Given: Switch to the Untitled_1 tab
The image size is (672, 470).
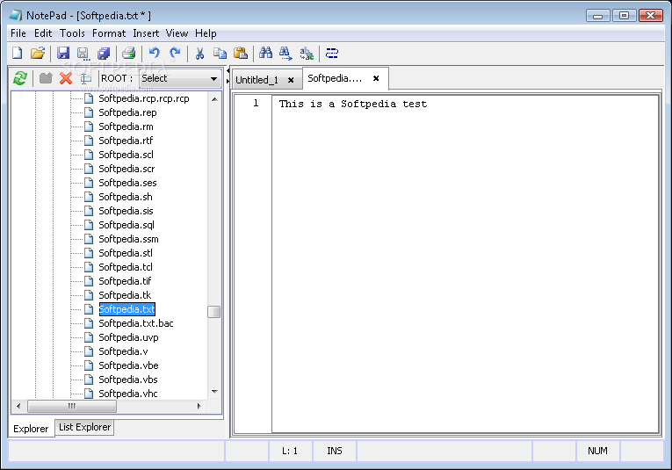Looking at the screenshot, I should pos(257,80).
